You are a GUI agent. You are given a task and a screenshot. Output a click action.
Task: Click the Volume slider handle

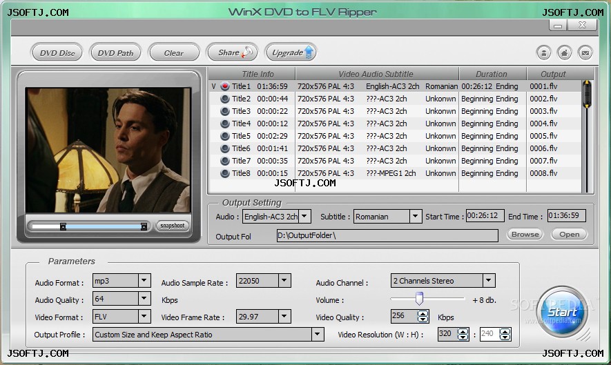click(x=419, y=298)
